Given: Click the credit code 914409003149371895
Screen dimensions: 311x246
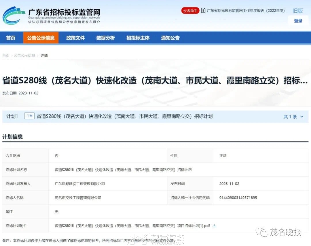Looking at the screenshot, I should 238,198.
